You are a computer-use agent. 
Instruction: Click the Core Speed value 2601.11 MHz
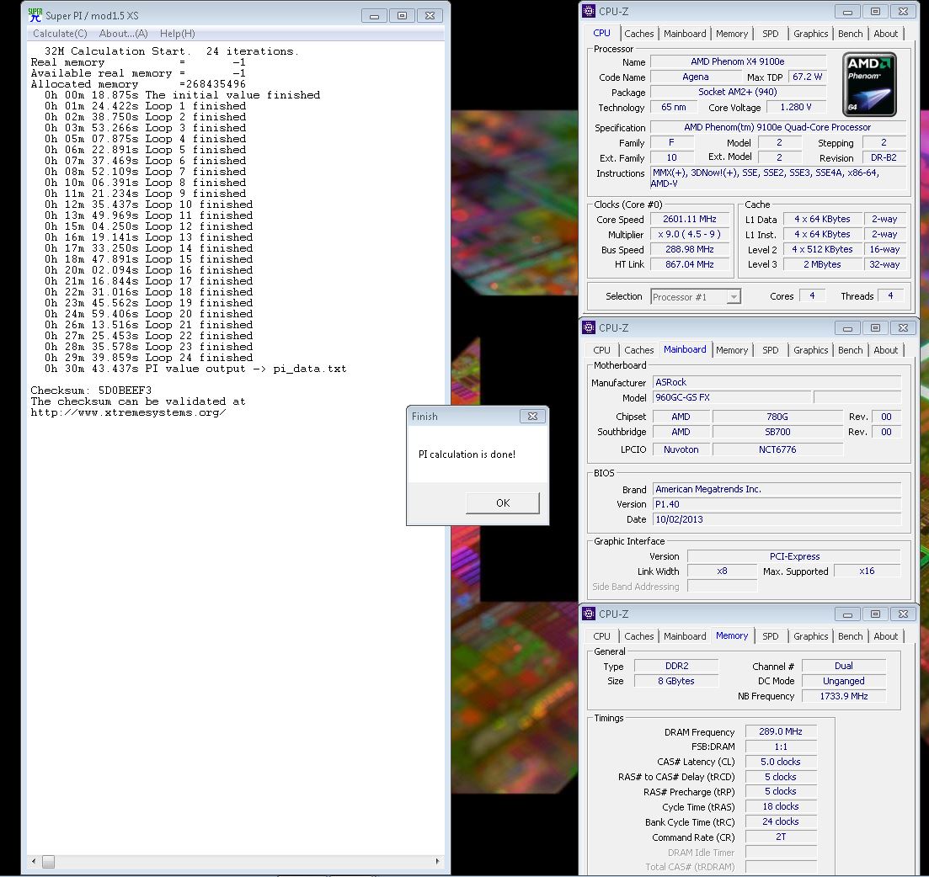pos(690,219)
